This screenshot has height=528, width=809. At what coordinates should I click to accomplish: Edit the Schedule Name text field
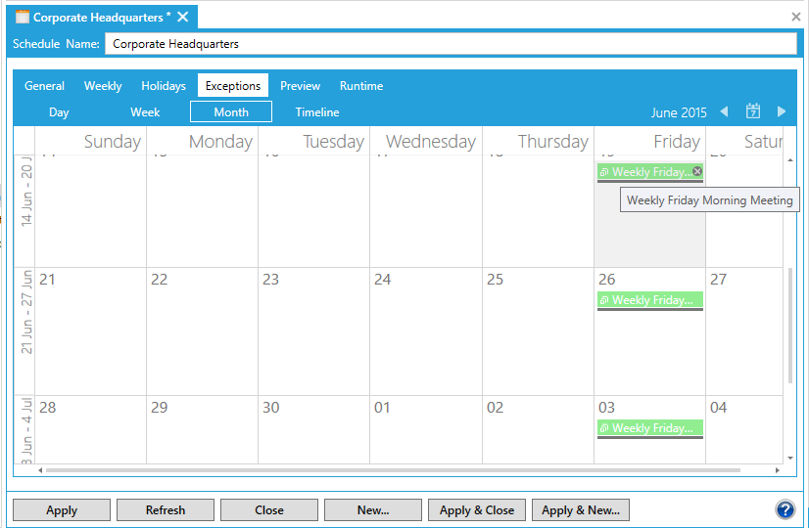451,44
